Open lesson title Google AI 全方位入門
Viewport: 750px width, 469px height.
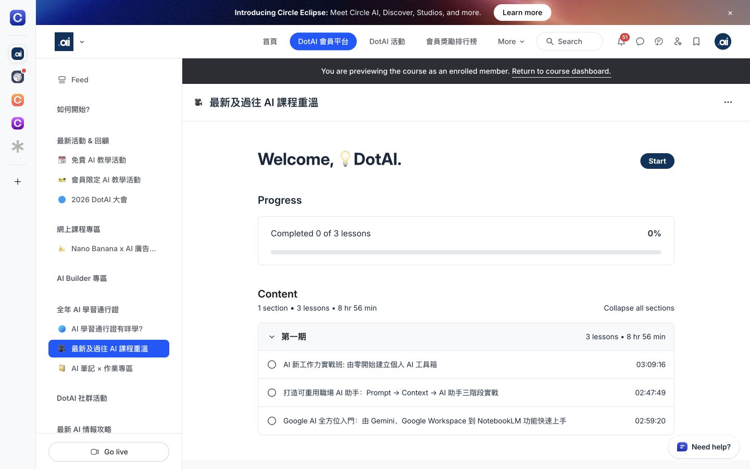click(424, 421)
